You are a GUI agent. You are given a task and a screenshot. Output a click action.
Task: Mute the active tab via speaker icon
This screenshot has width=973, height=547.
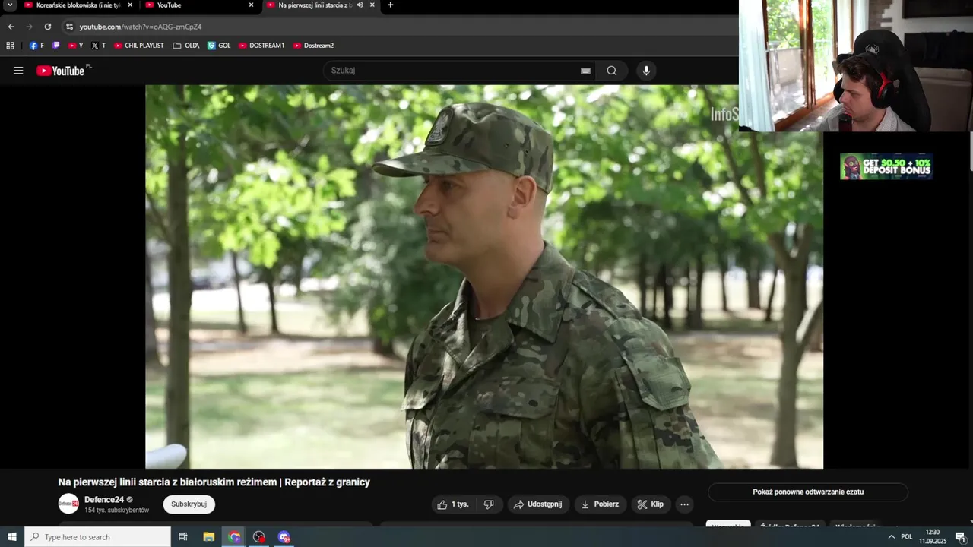point(360,5)
